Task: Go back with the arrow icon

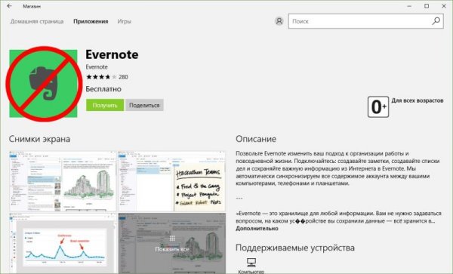Action: click(9, 6)
